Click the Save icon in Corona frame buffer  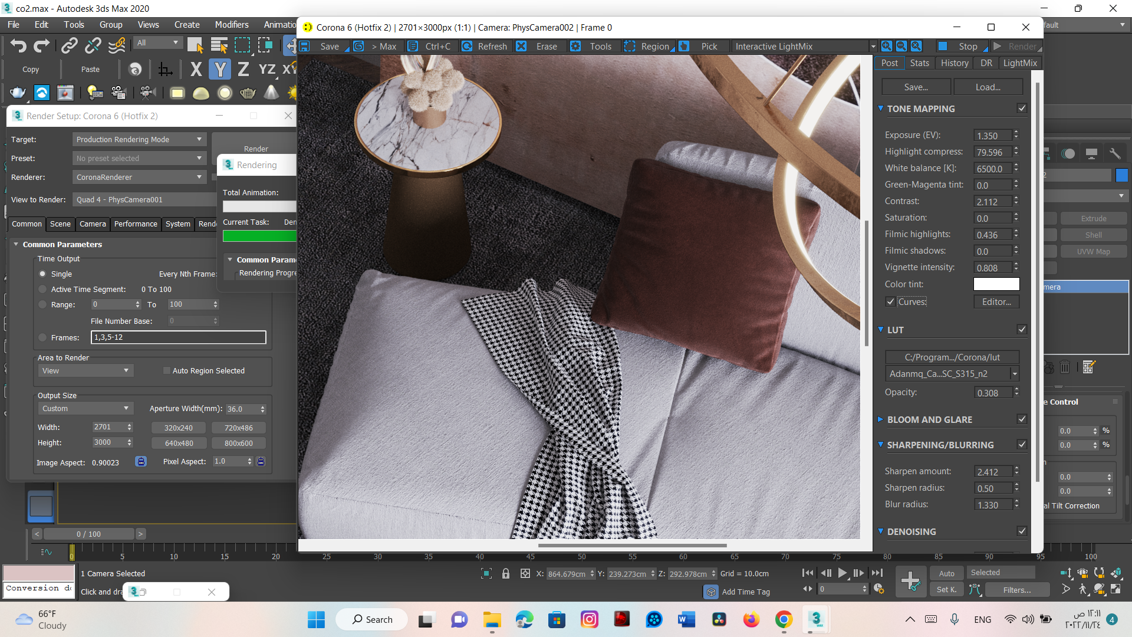(305, 46)
